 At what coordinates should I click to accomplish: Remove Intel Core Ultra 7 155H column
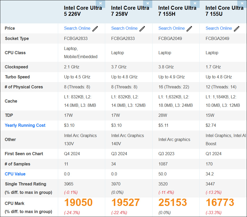[195, 3]
